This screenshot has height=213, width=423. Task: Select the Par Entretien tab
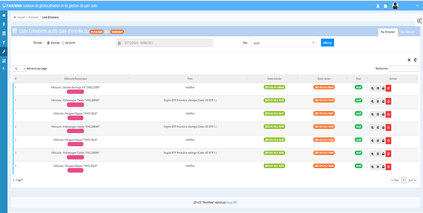tap(387, 32)
